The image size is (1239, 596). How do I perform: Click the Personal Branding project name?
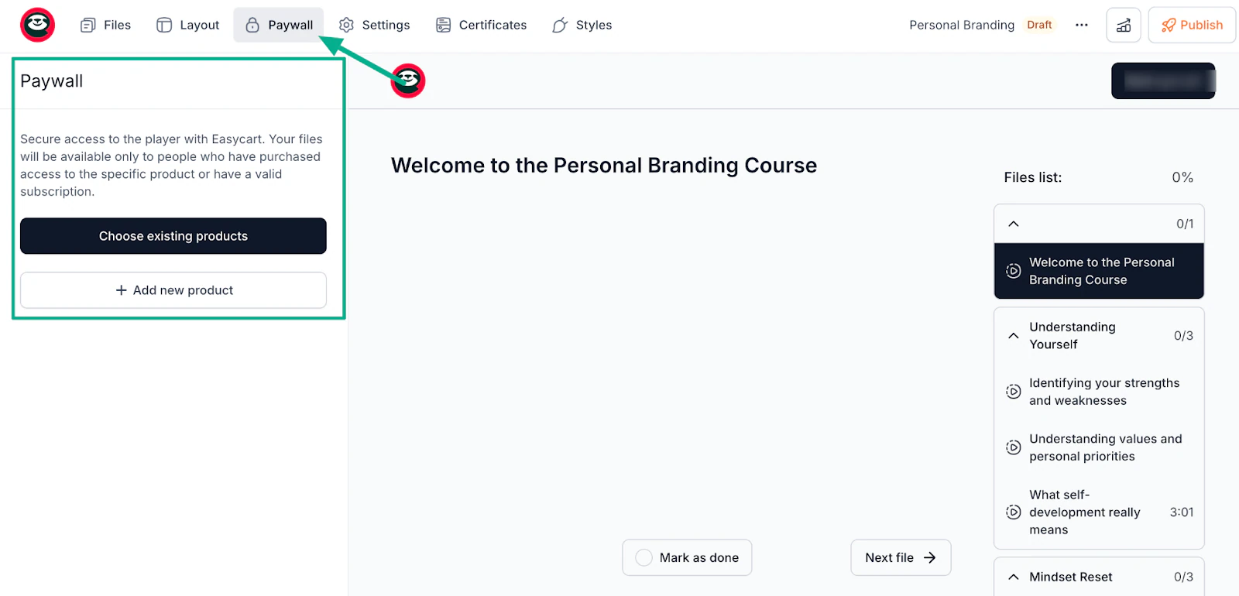click(962, 25)
